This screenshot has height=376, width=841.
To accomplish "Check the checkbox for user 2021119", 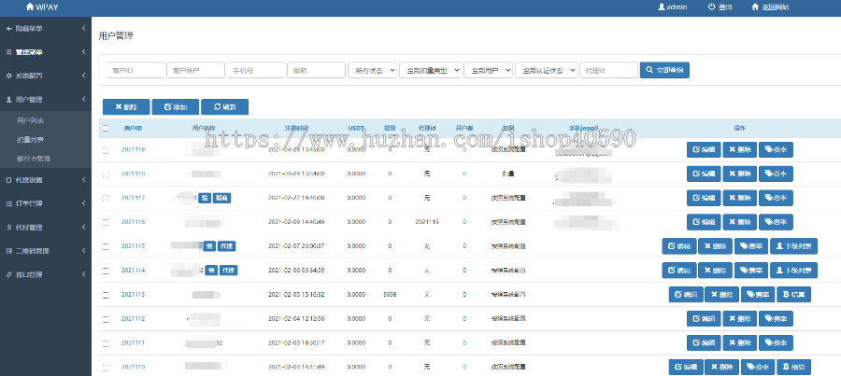I will (x=106, y=149).
